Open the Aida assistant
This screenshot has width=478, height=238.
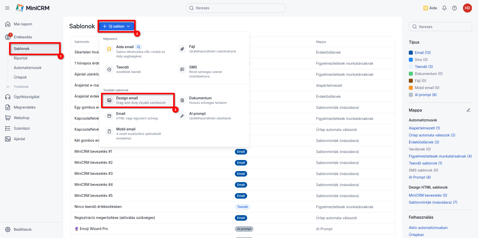click(x=430, y=8)
